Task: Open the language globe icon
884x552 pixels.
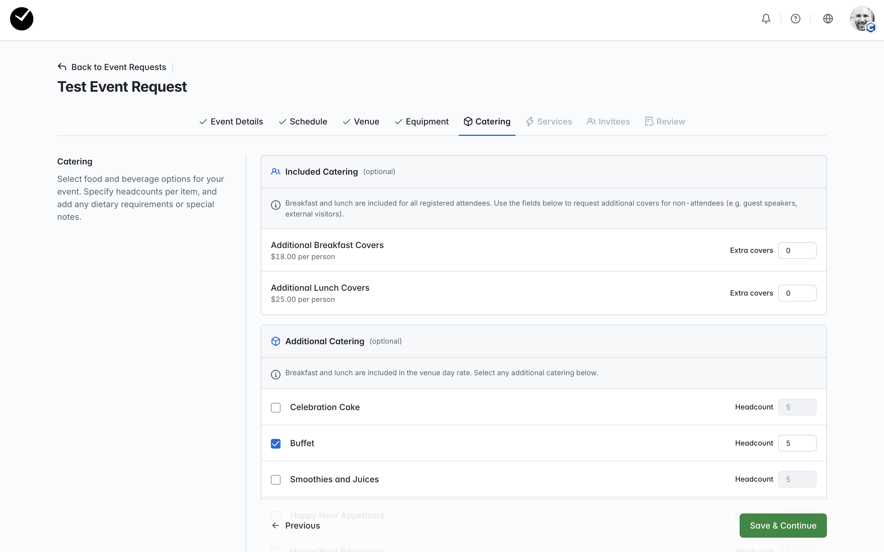Action: point(828,19)
